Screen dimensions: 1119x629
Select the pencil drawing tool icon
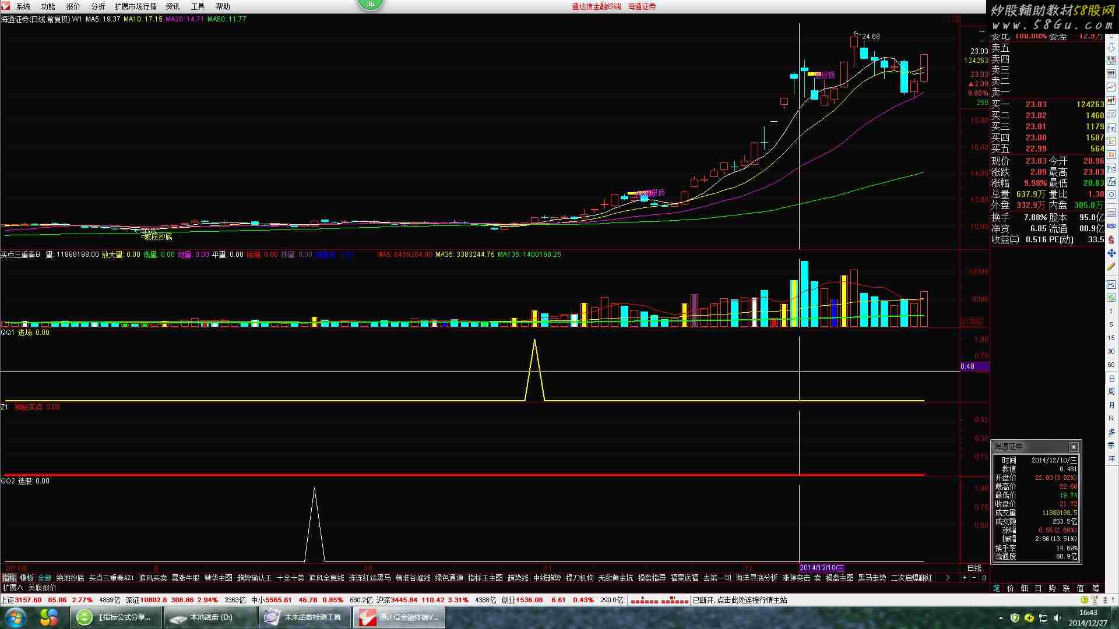1111,266
